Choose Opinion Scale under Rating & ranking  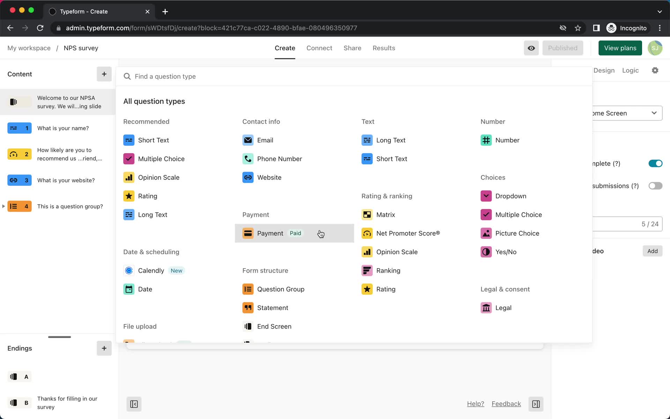point(389,252)
